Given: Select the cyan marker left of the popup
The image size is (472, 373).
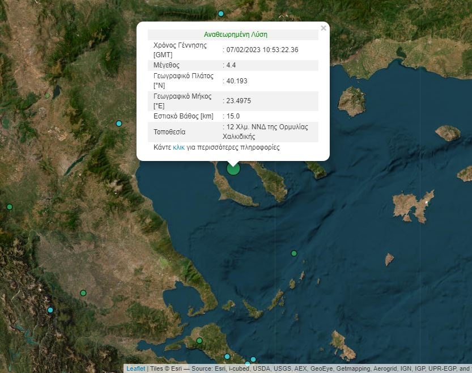Looking at the screenshot, I should click(x=119, y=124).
